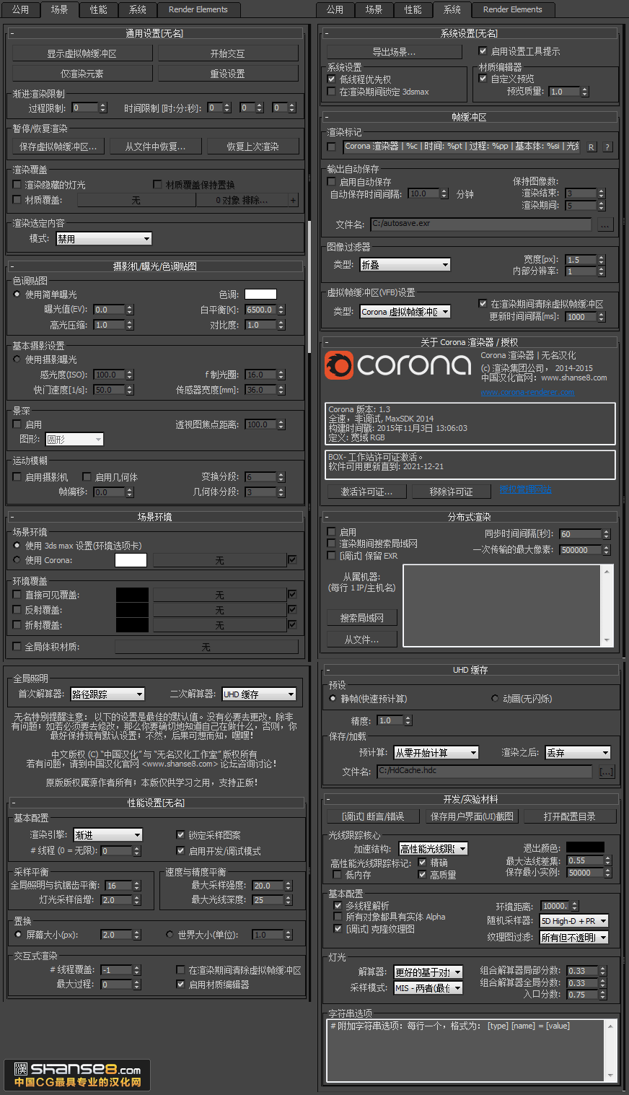The width and height of the screenshot is (629, 1095).
Task: Click the 退出颜色 black color swatch
Action: coord(585,847)
